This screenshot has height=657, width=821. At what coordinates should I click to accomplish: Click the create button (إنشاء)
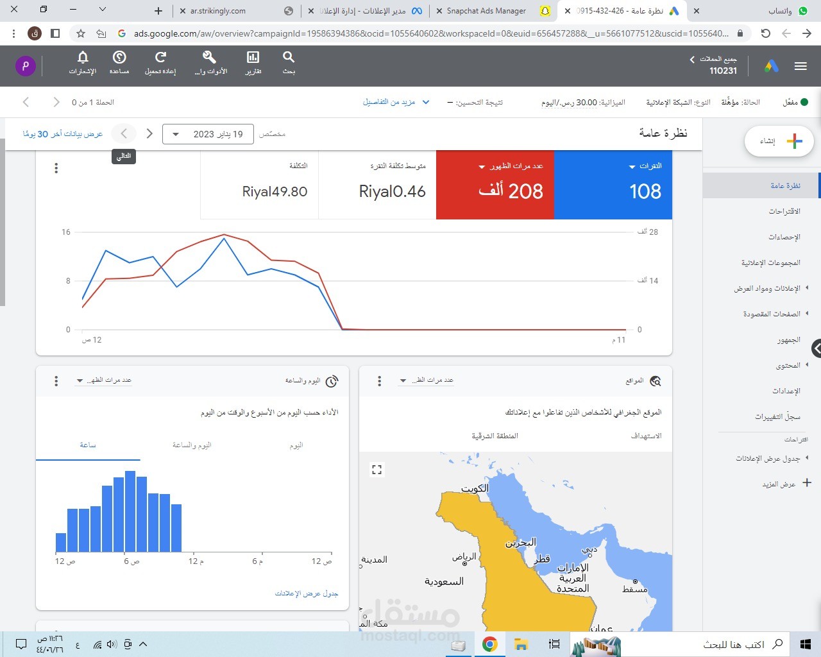[x=779, y=141]
